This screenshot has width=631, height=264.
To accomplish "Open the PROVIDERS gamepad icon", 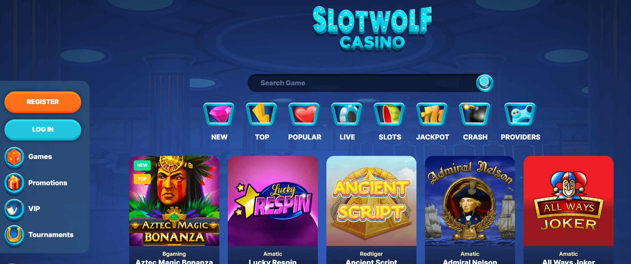I will click(x=520, y=114).
